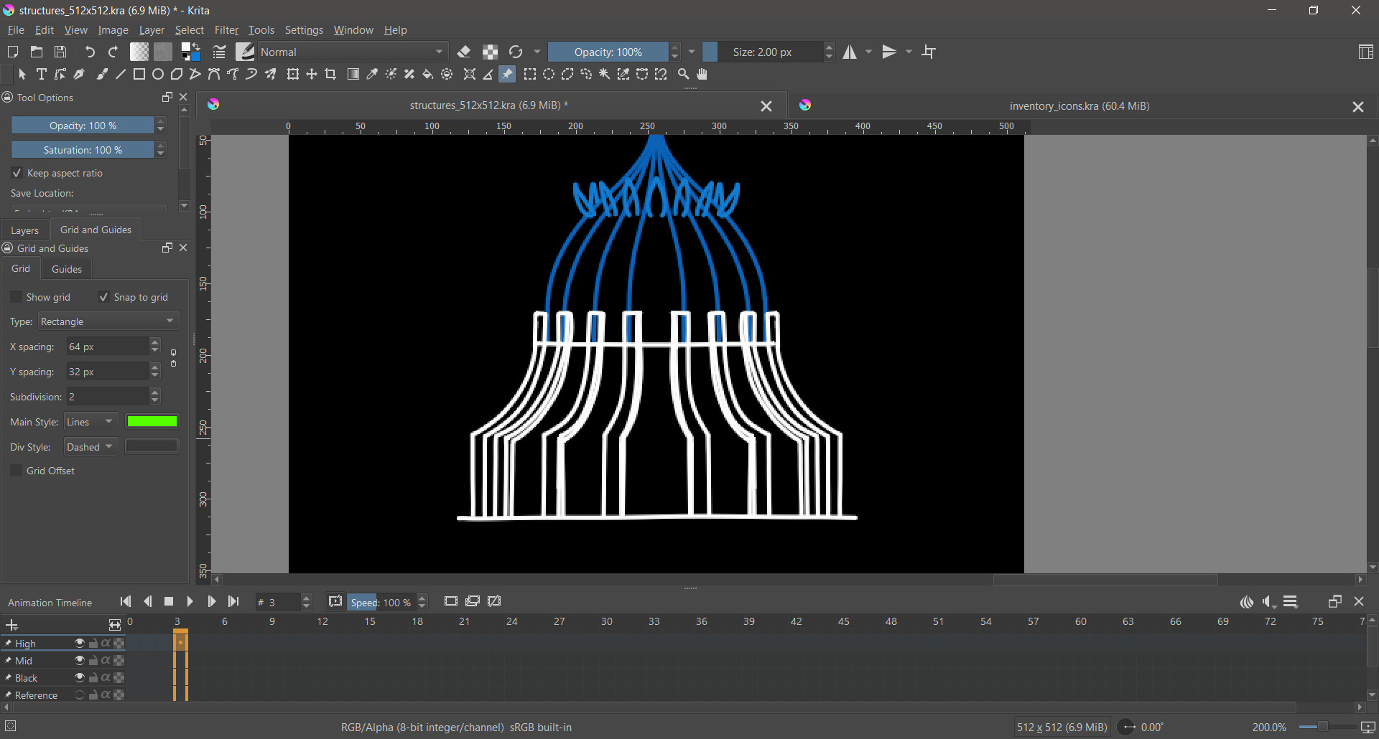Select the Freehand Brush tool
The width and height of the screenshot is (1379, 739).
(x=102, y=75)
